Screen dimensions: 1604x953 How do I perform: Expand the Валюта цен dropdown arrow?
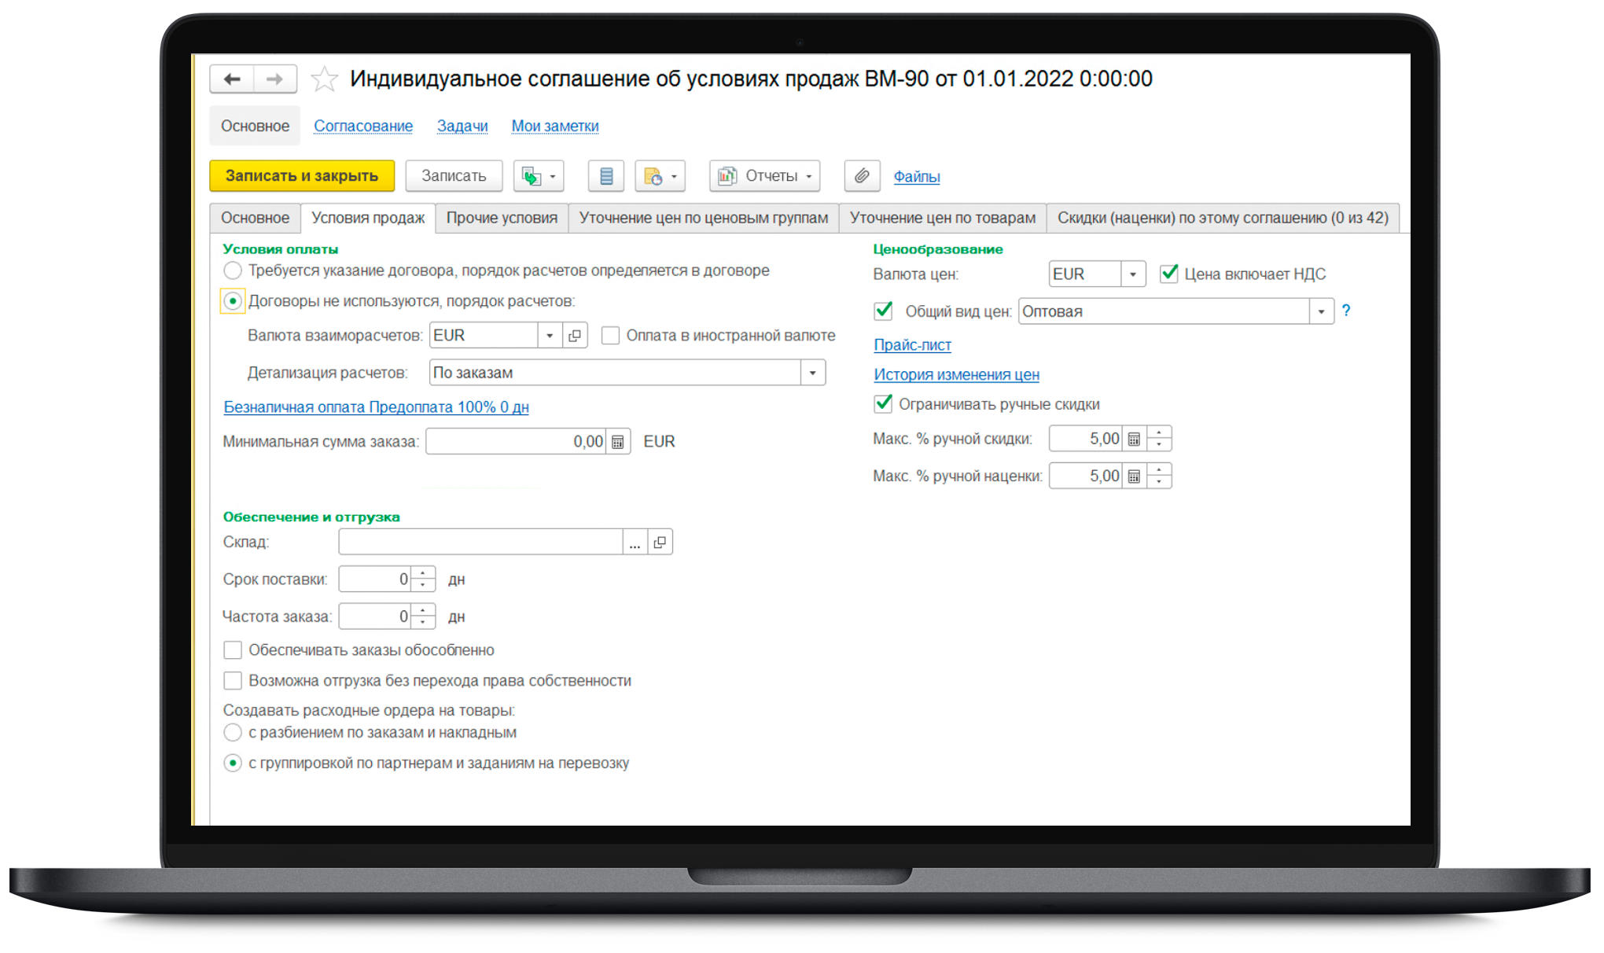point(1133,274)
